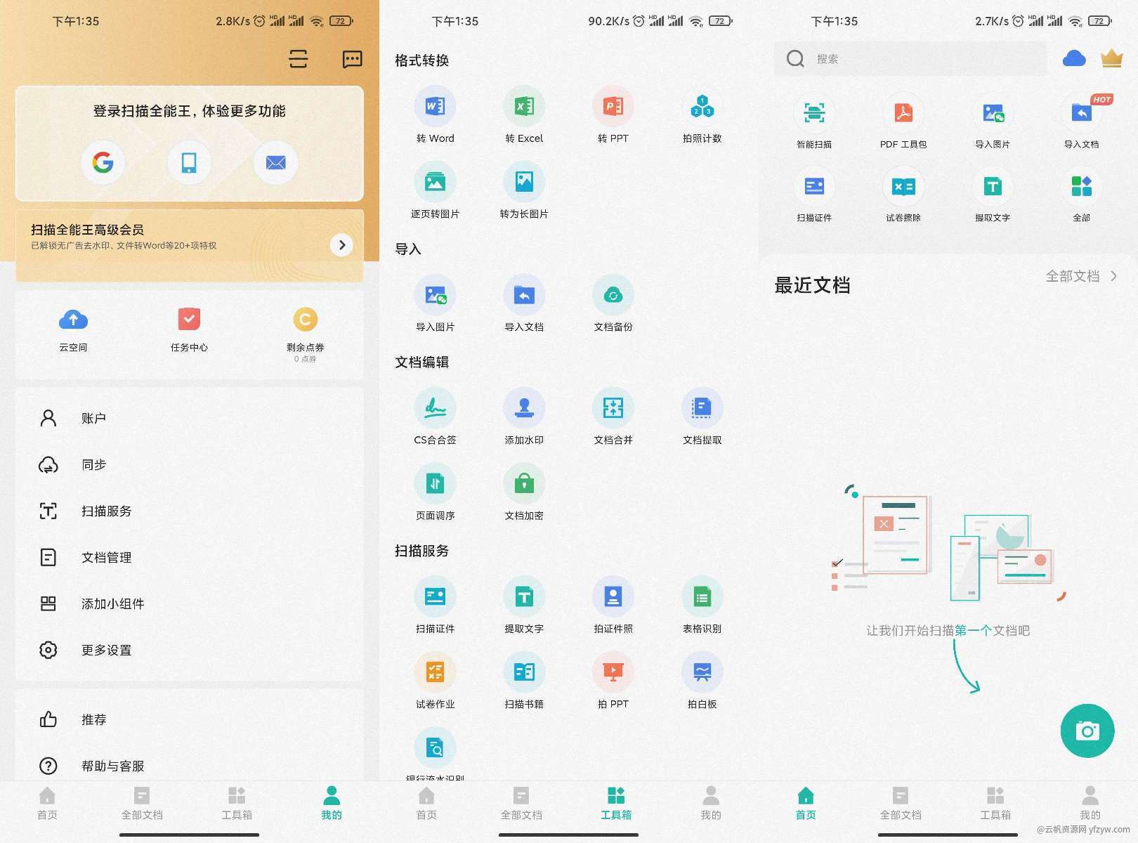Open the 文档备份 backup tool
This screenshot has height=843, width=1138.
coord(613,303)
